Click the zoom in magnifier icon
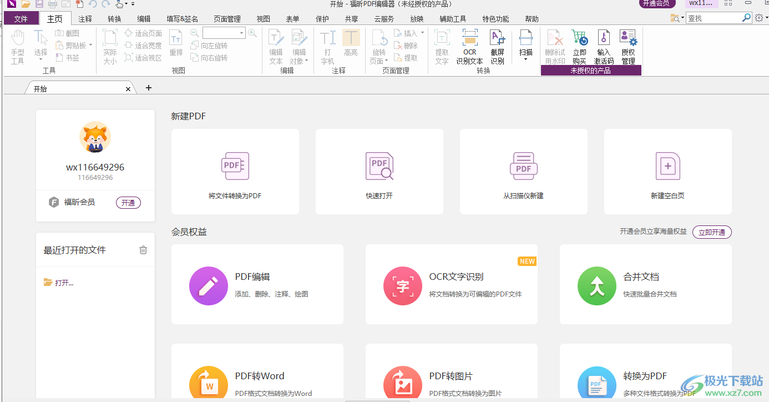 click(252, 33)
